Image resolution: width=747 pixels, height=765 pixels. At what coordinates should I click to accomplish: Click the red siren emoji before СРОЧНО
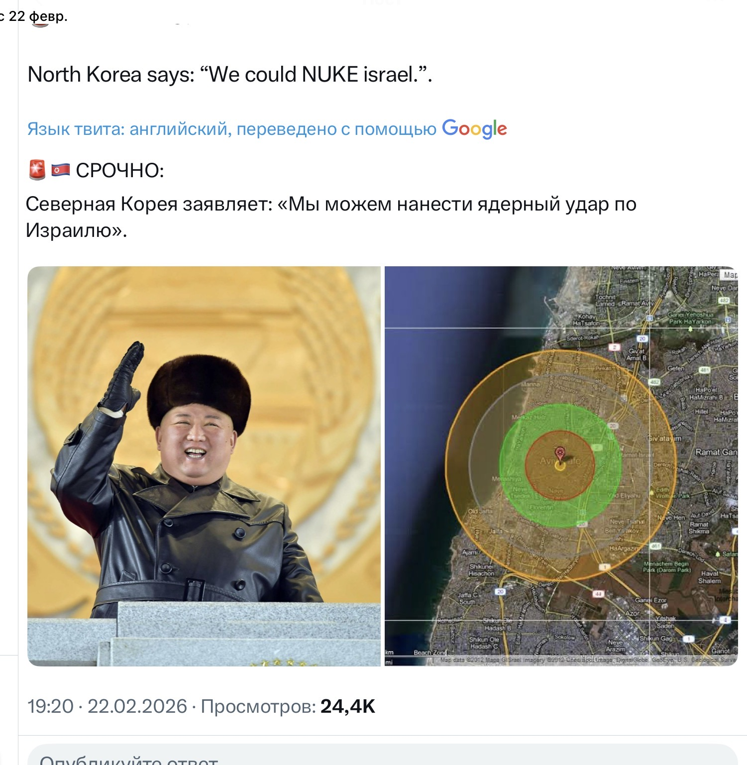pyautogui.click(x=37, y=170)
